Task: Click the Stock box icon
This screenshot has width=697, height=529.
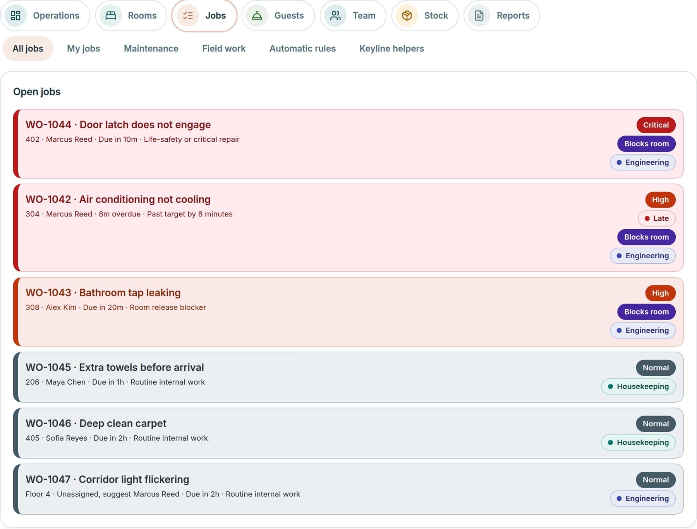Action: [x=407, y=15]
